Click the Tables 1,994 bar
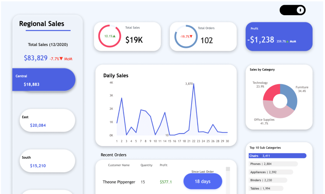The image size is (325, 194). pos(266,188)
